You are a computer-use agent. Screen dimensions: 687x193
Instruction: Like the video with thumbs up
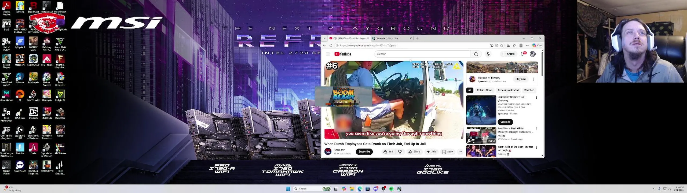(x=388, y=152)
